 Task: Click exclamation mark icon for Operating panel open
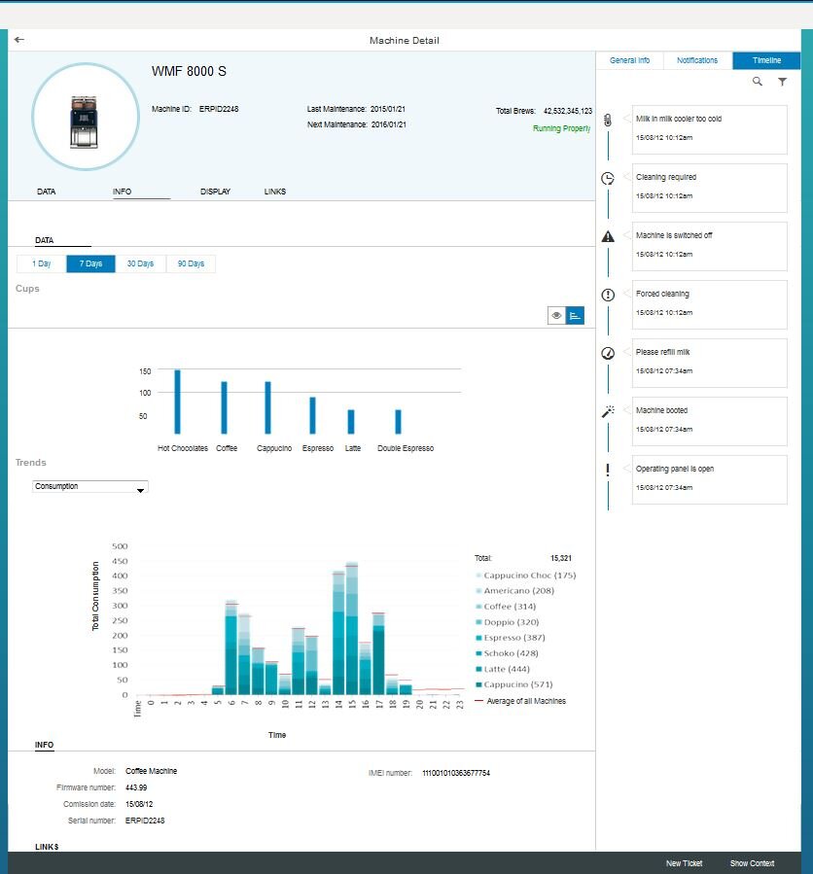point(608,470)
